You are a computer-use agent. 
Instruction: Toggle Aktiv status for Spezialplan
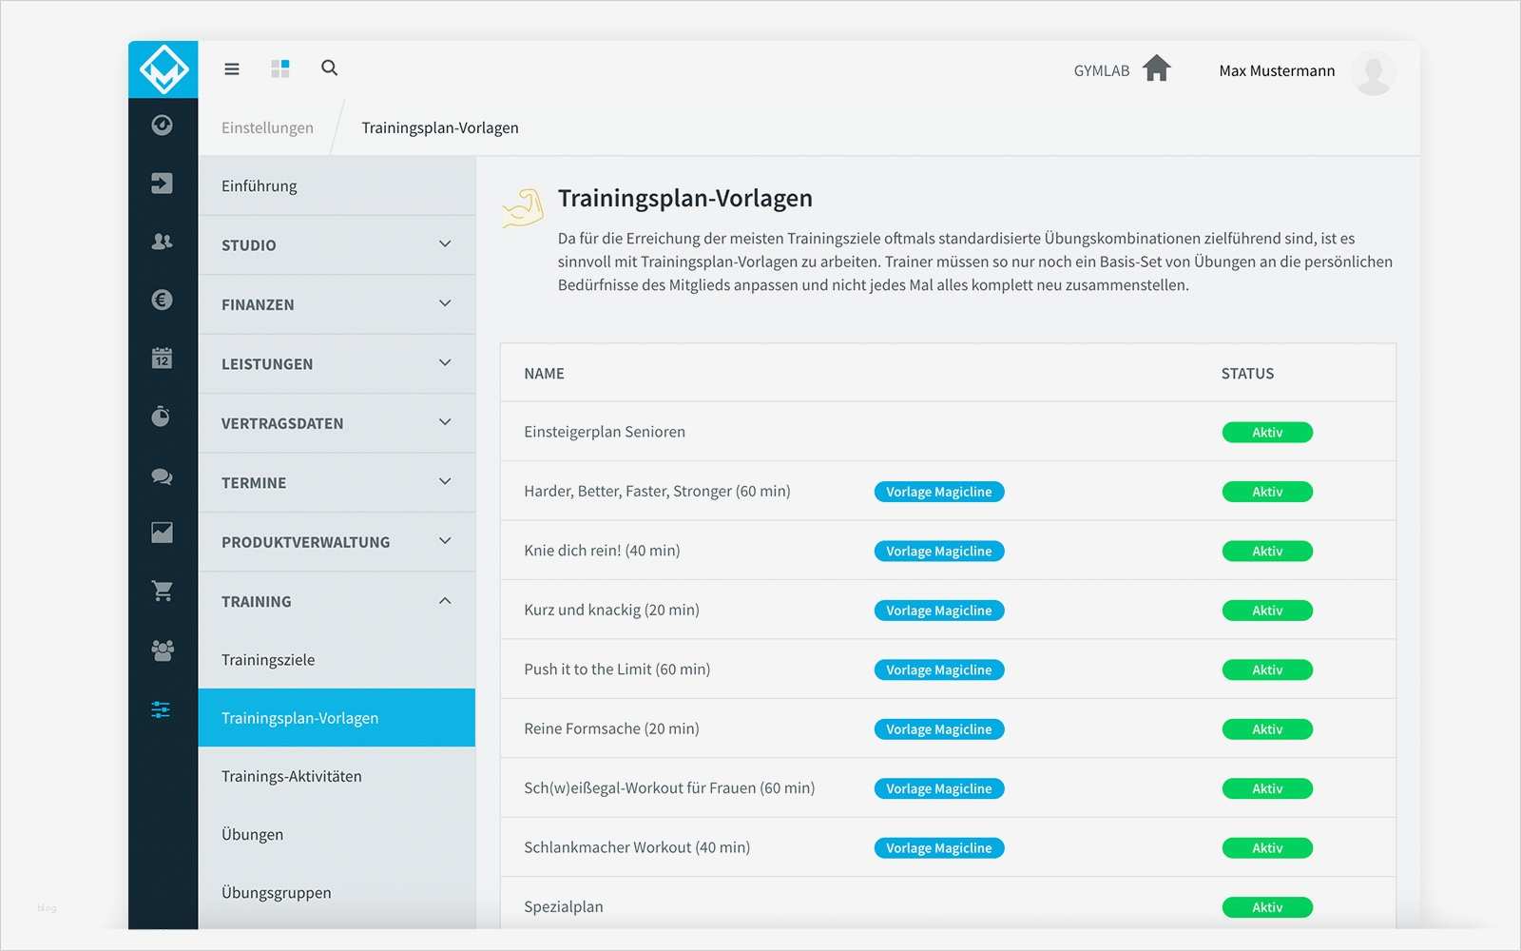(x=1267, y=906)
